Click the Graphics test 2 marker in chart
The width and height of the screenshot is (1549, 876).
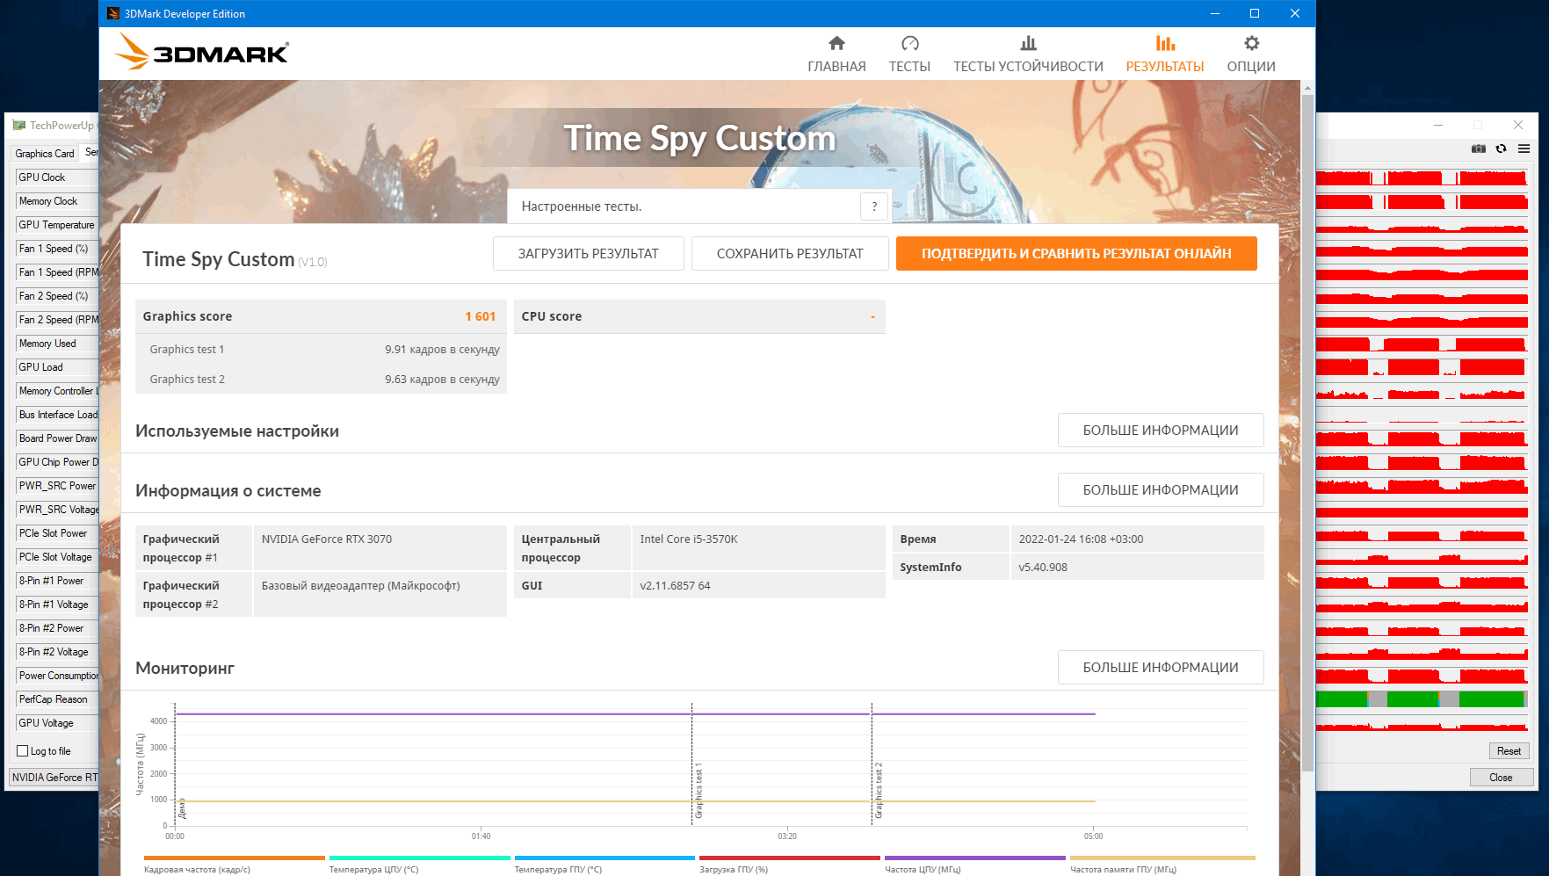click(878, 791)
